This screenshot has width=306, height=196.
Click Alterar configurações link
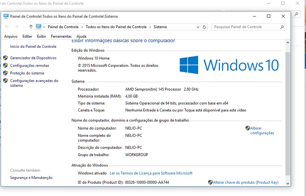pyautogui.click(x=262, y=130)
